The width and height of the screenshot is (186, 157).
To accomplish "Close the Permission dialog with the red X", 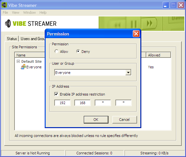I will 136,34.
